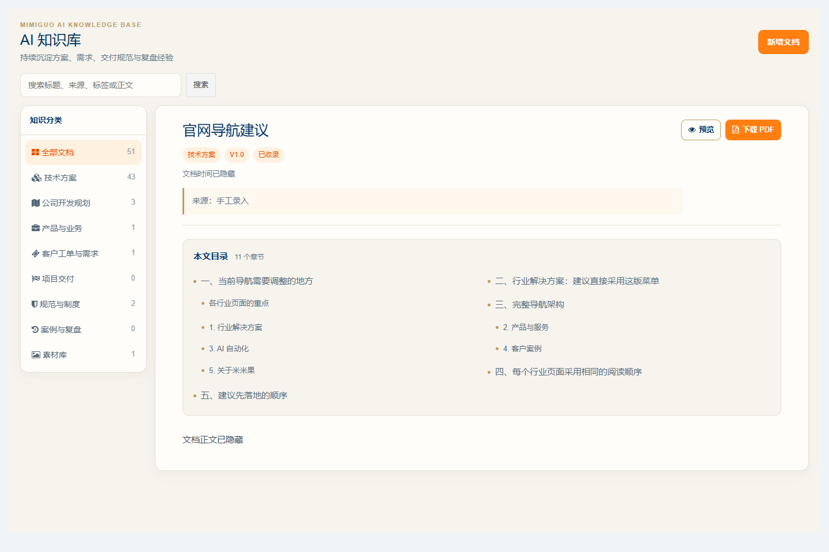829x552 pixels.
Task: Click the 产品与业务 category label
Action: [x=62, y=228]
